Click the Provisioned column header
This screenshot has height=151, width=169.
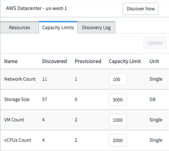(88, 61)
